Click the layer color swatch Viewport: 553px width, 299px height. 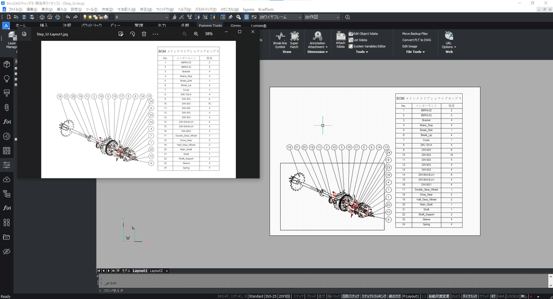pyautogui.click(x=112, y=17)
